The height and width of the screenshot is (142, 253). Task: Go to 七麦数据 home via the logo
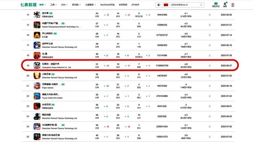click(x=28, y=5)
